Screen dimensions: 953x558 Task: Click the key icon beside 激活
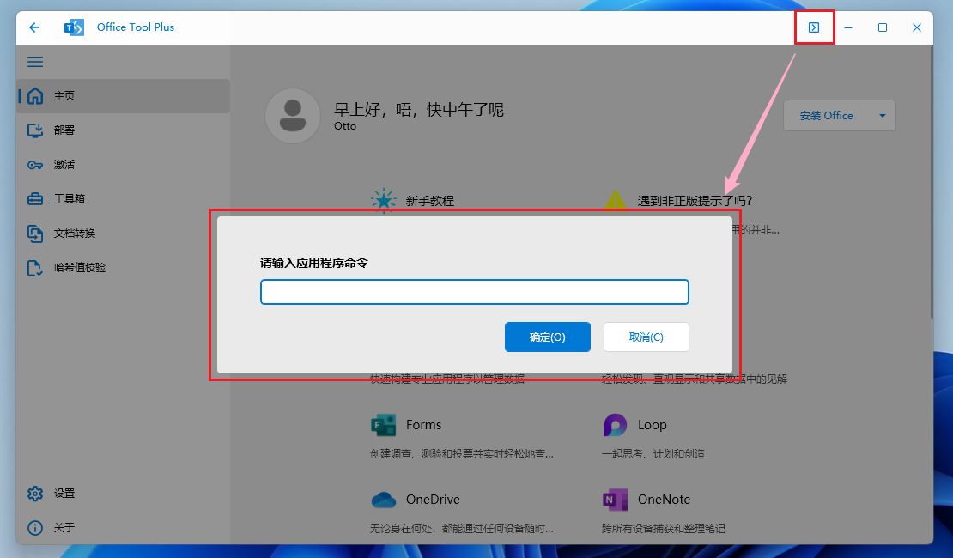coord(35,165)
